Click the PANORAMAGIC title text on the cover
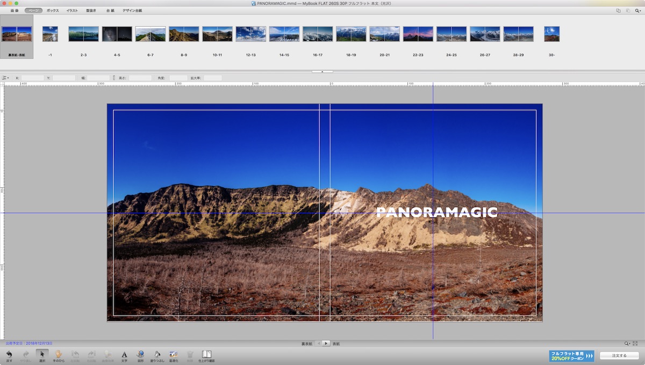This screenshot has height=365, width=645. coord(437,213)
